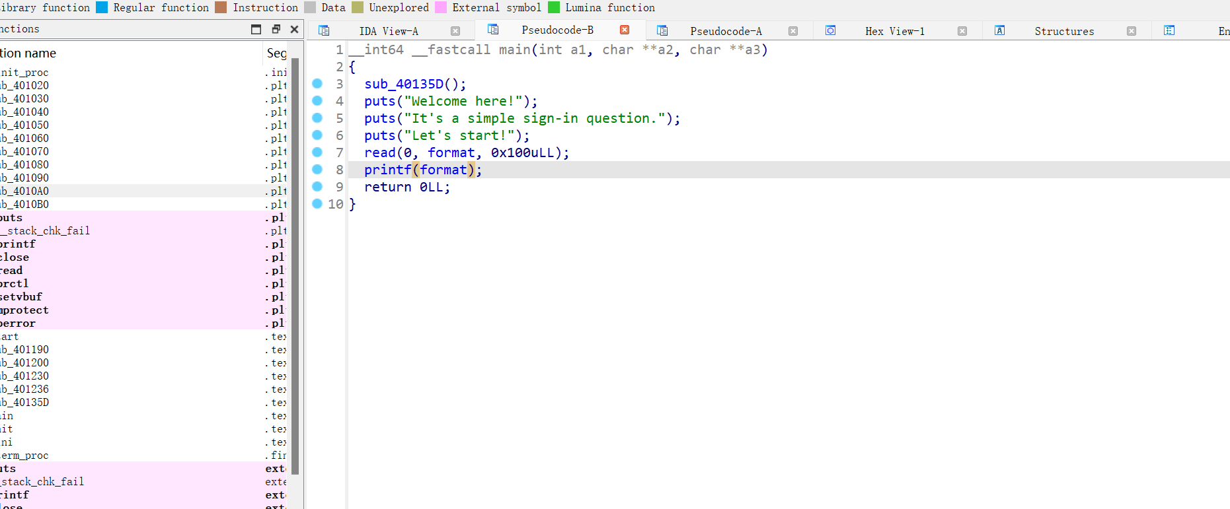The height and width of the screenshot is (509, 1230).
Task: Click the External symbol pink legend swatch
Action: click(x=441, y=7)
